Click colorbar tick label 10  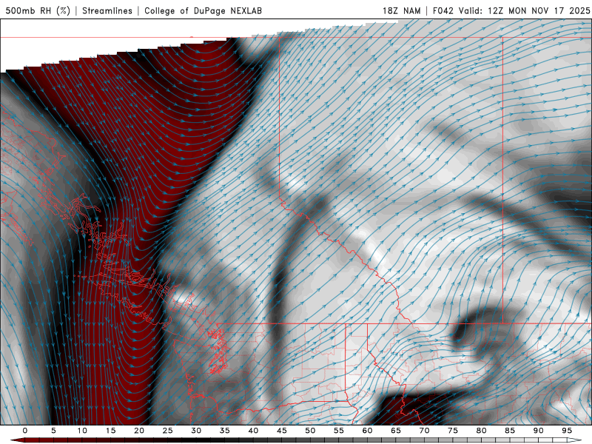point(82,431)
